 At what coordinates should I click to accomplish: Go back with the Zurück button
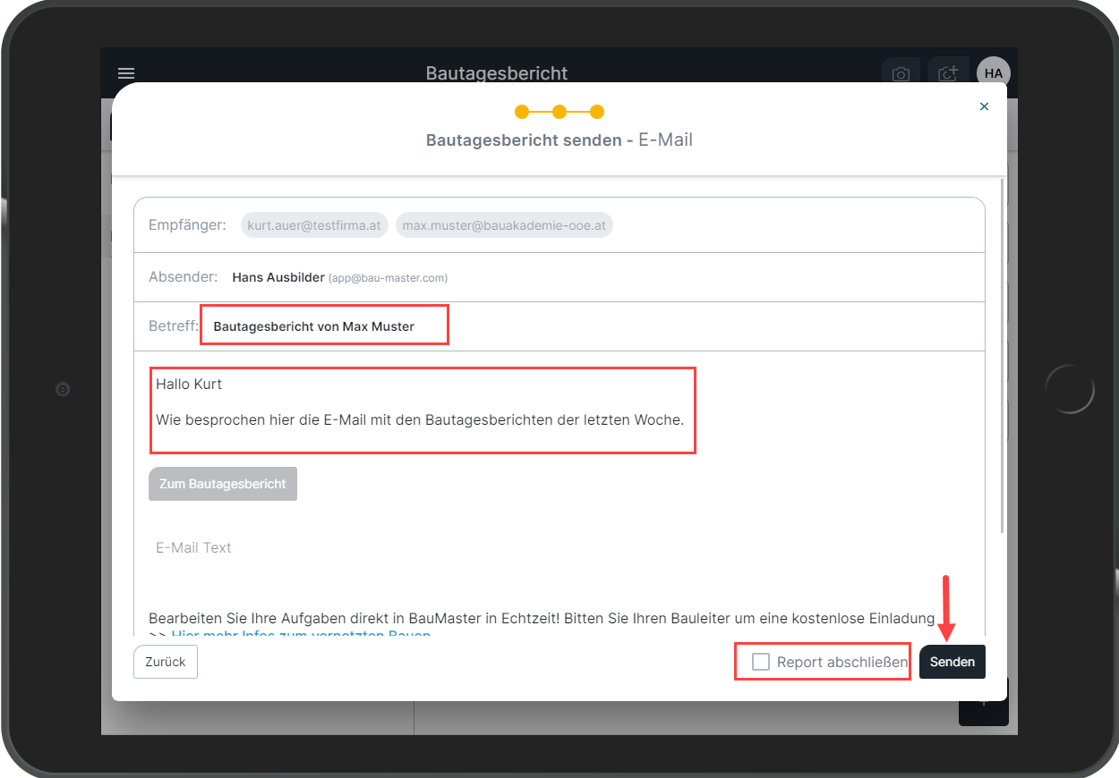click(x=166, y=662)
